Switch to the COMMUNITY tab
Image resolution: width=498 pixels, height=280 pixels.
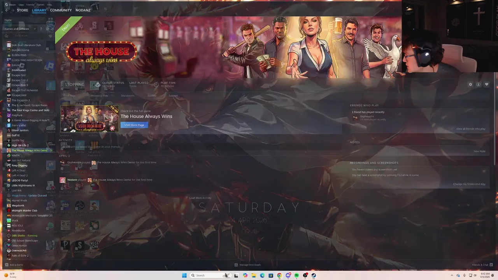[61, 10]
